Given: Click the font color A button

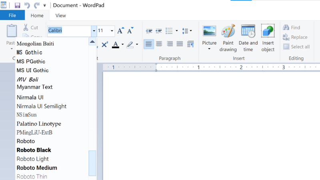Looking at the screenshot, I should tap(115, 44).
